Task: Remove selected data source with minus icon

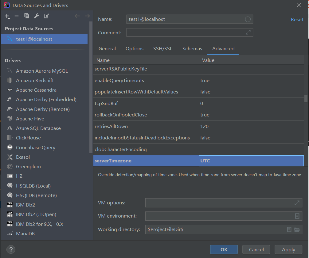Action: tap(17, 16)
